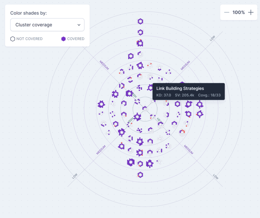The image size is (260, 218).
Task: Select the cluster at the radar center
Action: [x=145, y=109]
